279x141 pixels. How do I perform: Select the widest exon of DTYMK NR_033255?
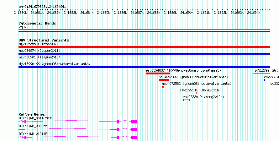pos(134,130)
